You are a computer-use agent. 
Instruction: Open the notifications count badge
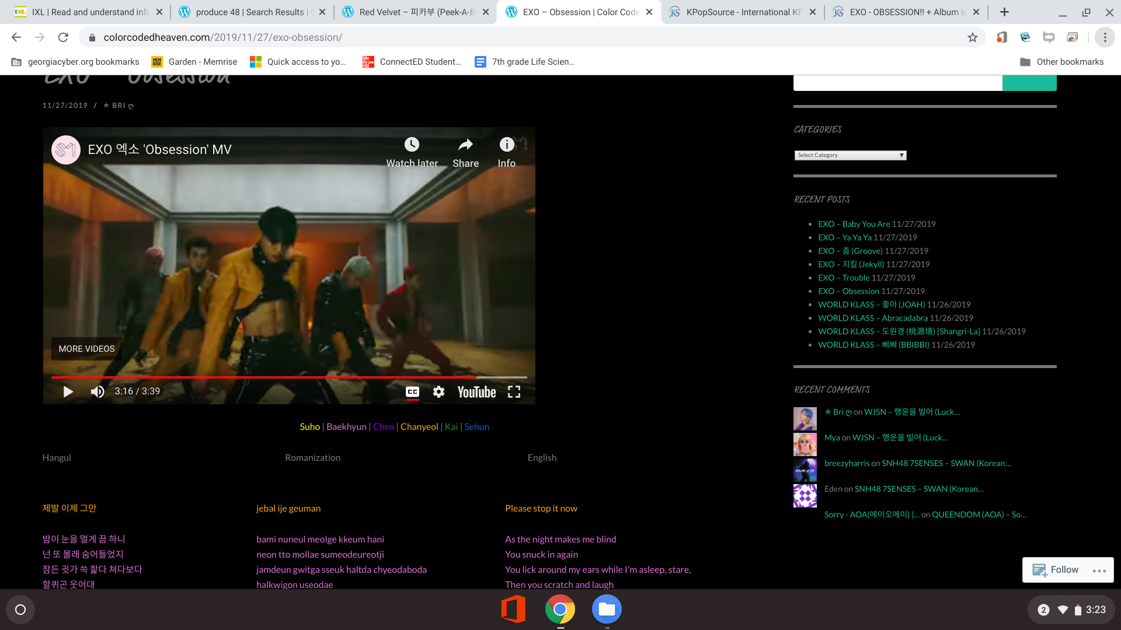click(1043, 610)
